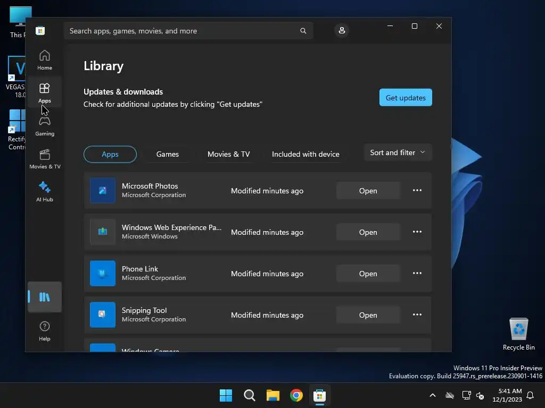The image size is (545, 408).
Task: Select the Games filter tab
Action: pos(168,154)
